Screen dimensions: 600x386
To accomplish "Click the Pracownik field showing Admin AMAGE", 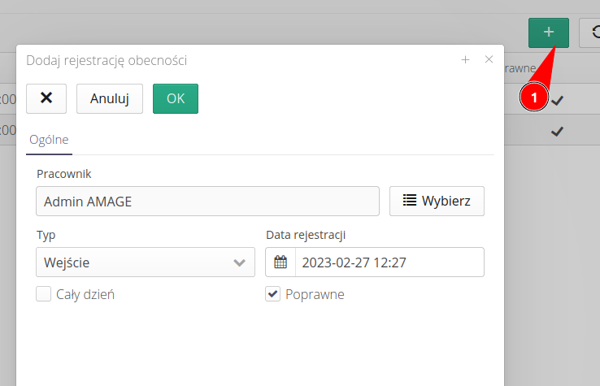I will tap(207, 202).
